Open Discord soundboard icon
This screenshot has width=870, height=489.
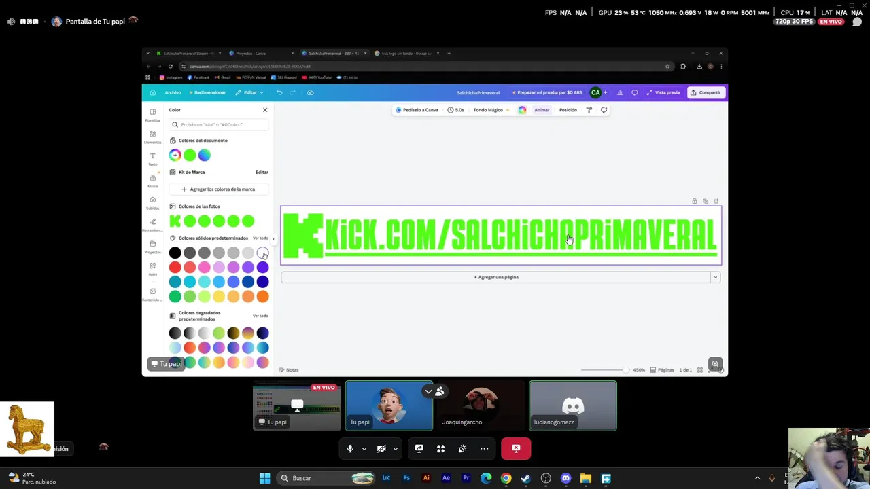click(x=462, y=448)
